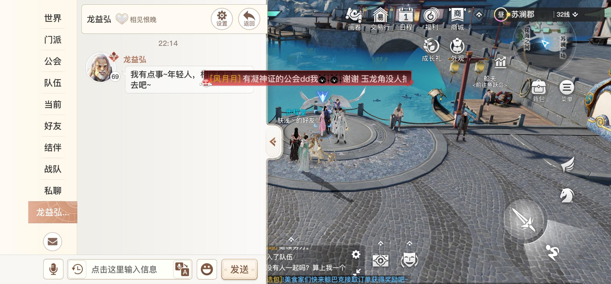Image resolution: width=611 pixels, height=284 pixels.
Task: Switch to the 门派 channel tab
Action: (53, 40)
